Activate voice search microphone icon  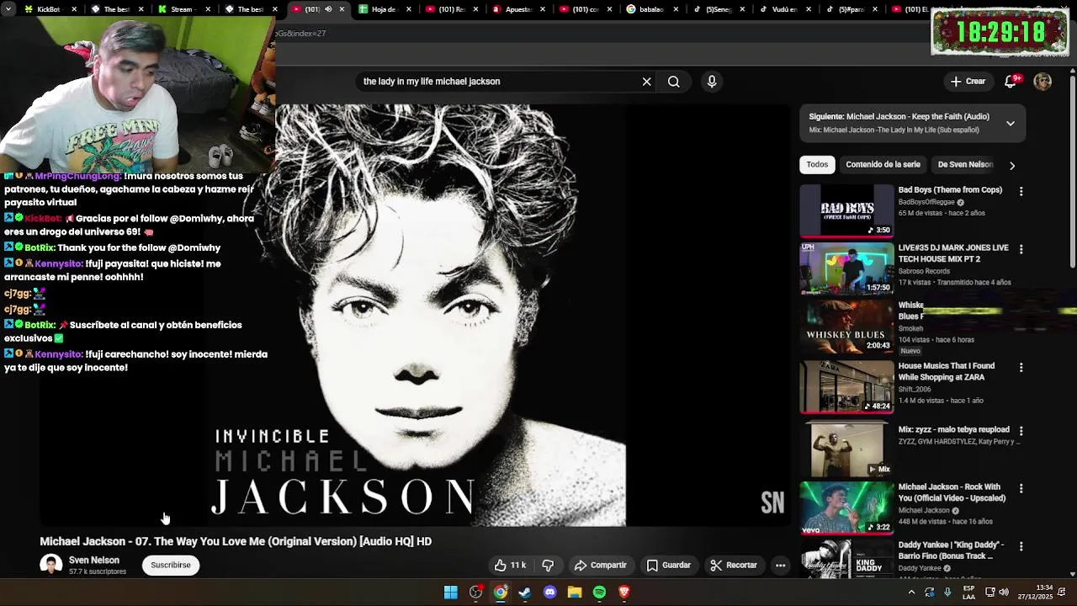click(x=712, y=82)
